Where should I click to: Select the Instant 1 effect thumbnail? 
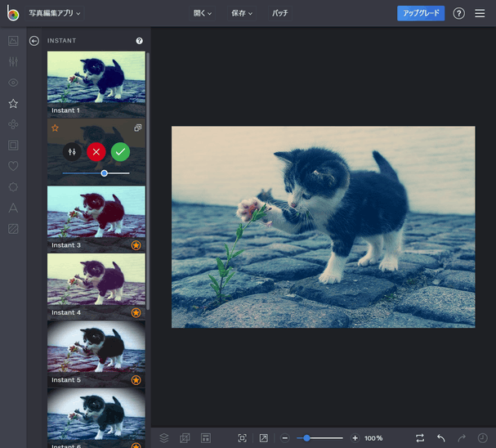coord(96,84)
